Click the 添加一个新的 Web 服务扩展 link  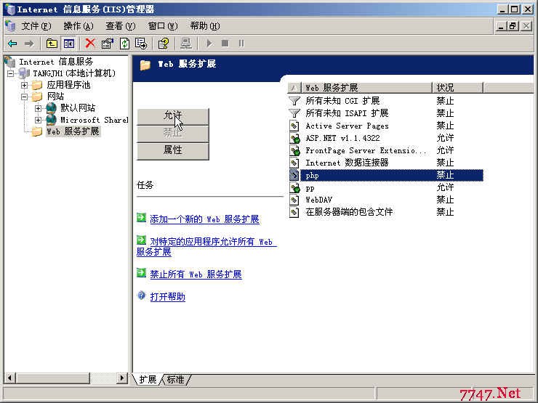coord(204,219)
